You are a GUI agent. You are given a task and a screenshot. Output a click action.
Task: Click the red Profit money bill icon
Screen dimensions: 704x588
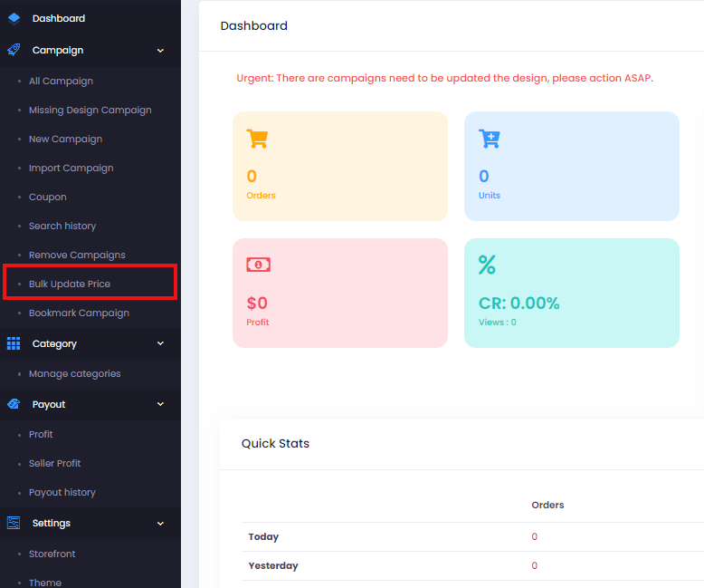pyautogui.click(x=258, y=265)
